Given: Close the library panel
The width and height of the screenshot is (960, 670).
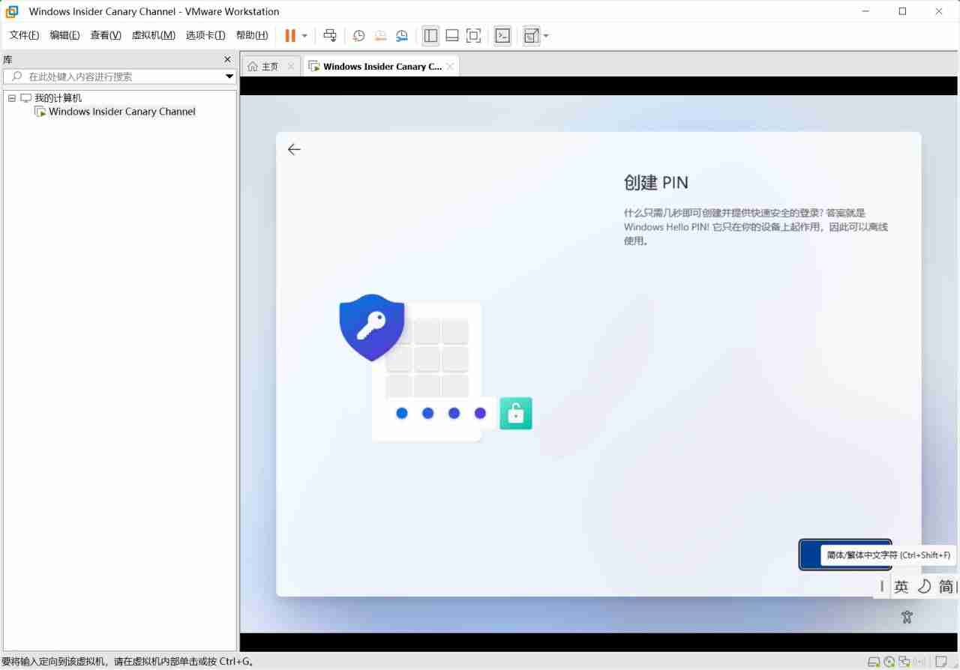Looking at the screenshot, I should [x=227, y=59].
